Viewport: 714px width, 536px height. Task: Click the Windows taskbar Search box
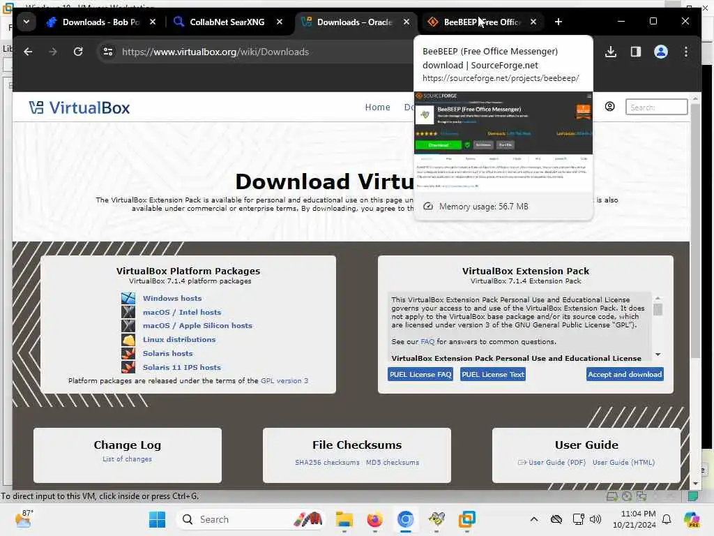[251, 519]
